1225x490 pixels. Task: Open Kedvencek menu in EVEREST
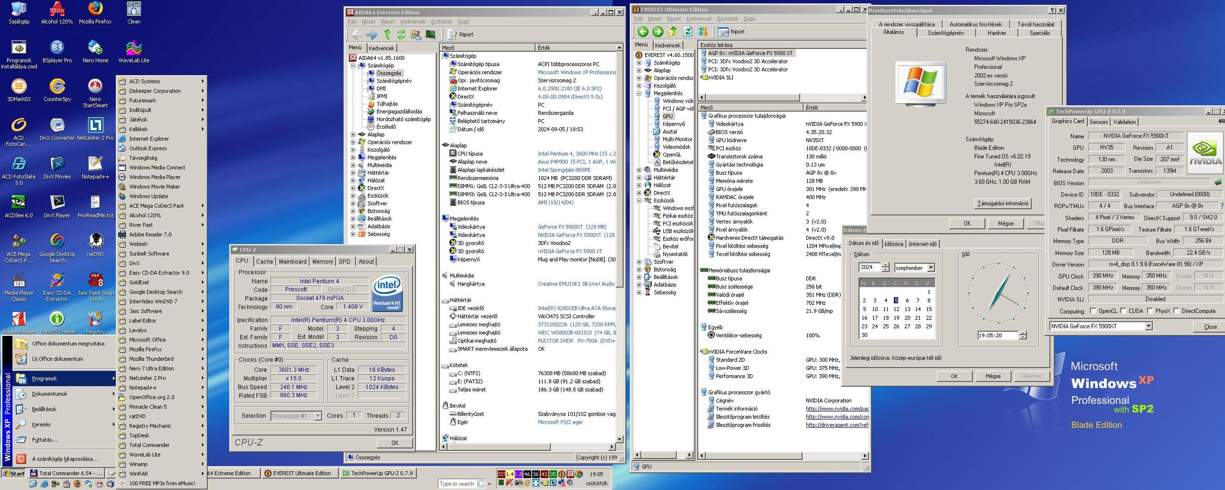pos(699,19)
